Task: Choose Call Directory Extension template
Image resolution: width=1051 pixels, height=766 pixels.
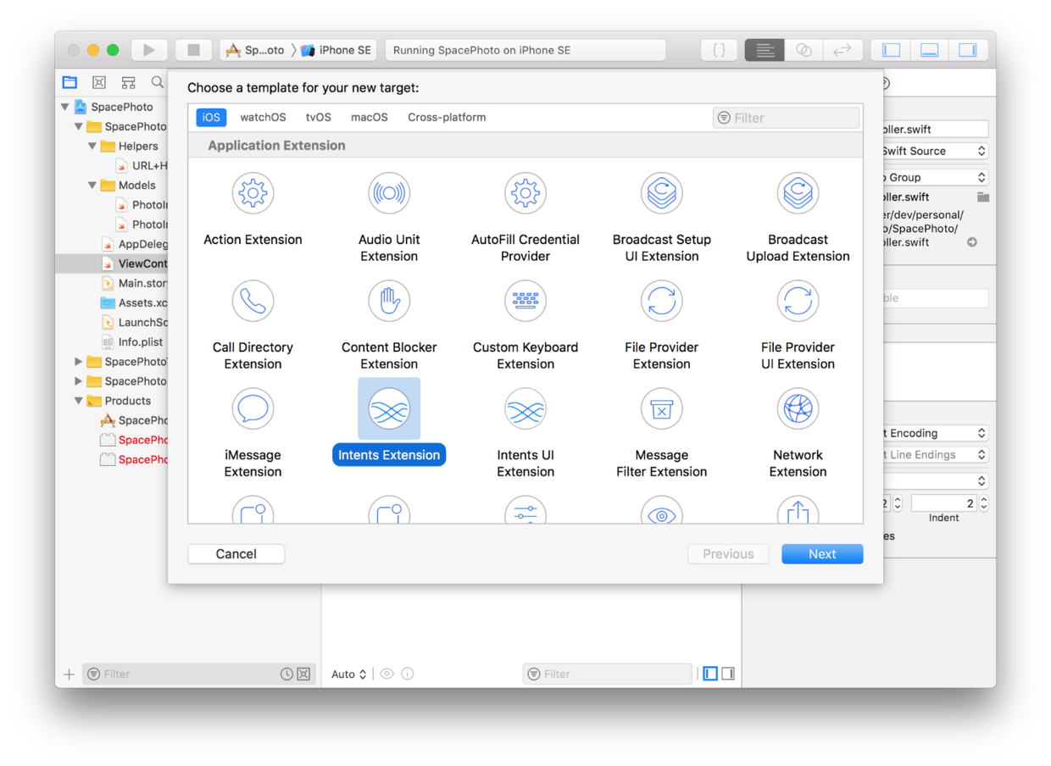Action: click(253, 301)
